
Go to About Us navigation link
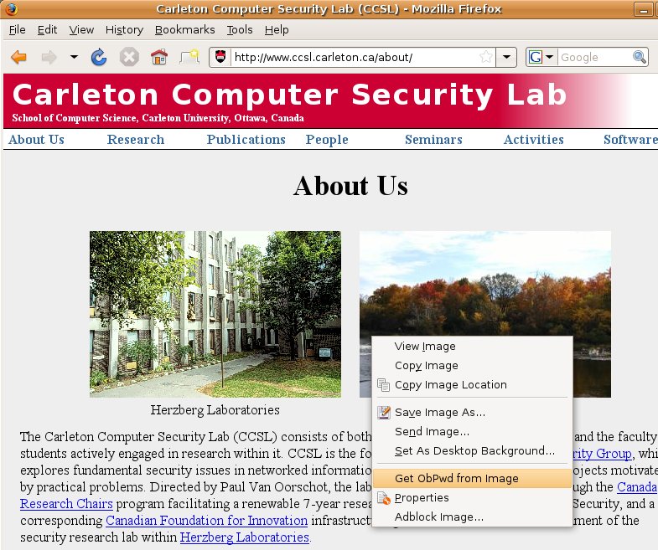tap(36, 139)
